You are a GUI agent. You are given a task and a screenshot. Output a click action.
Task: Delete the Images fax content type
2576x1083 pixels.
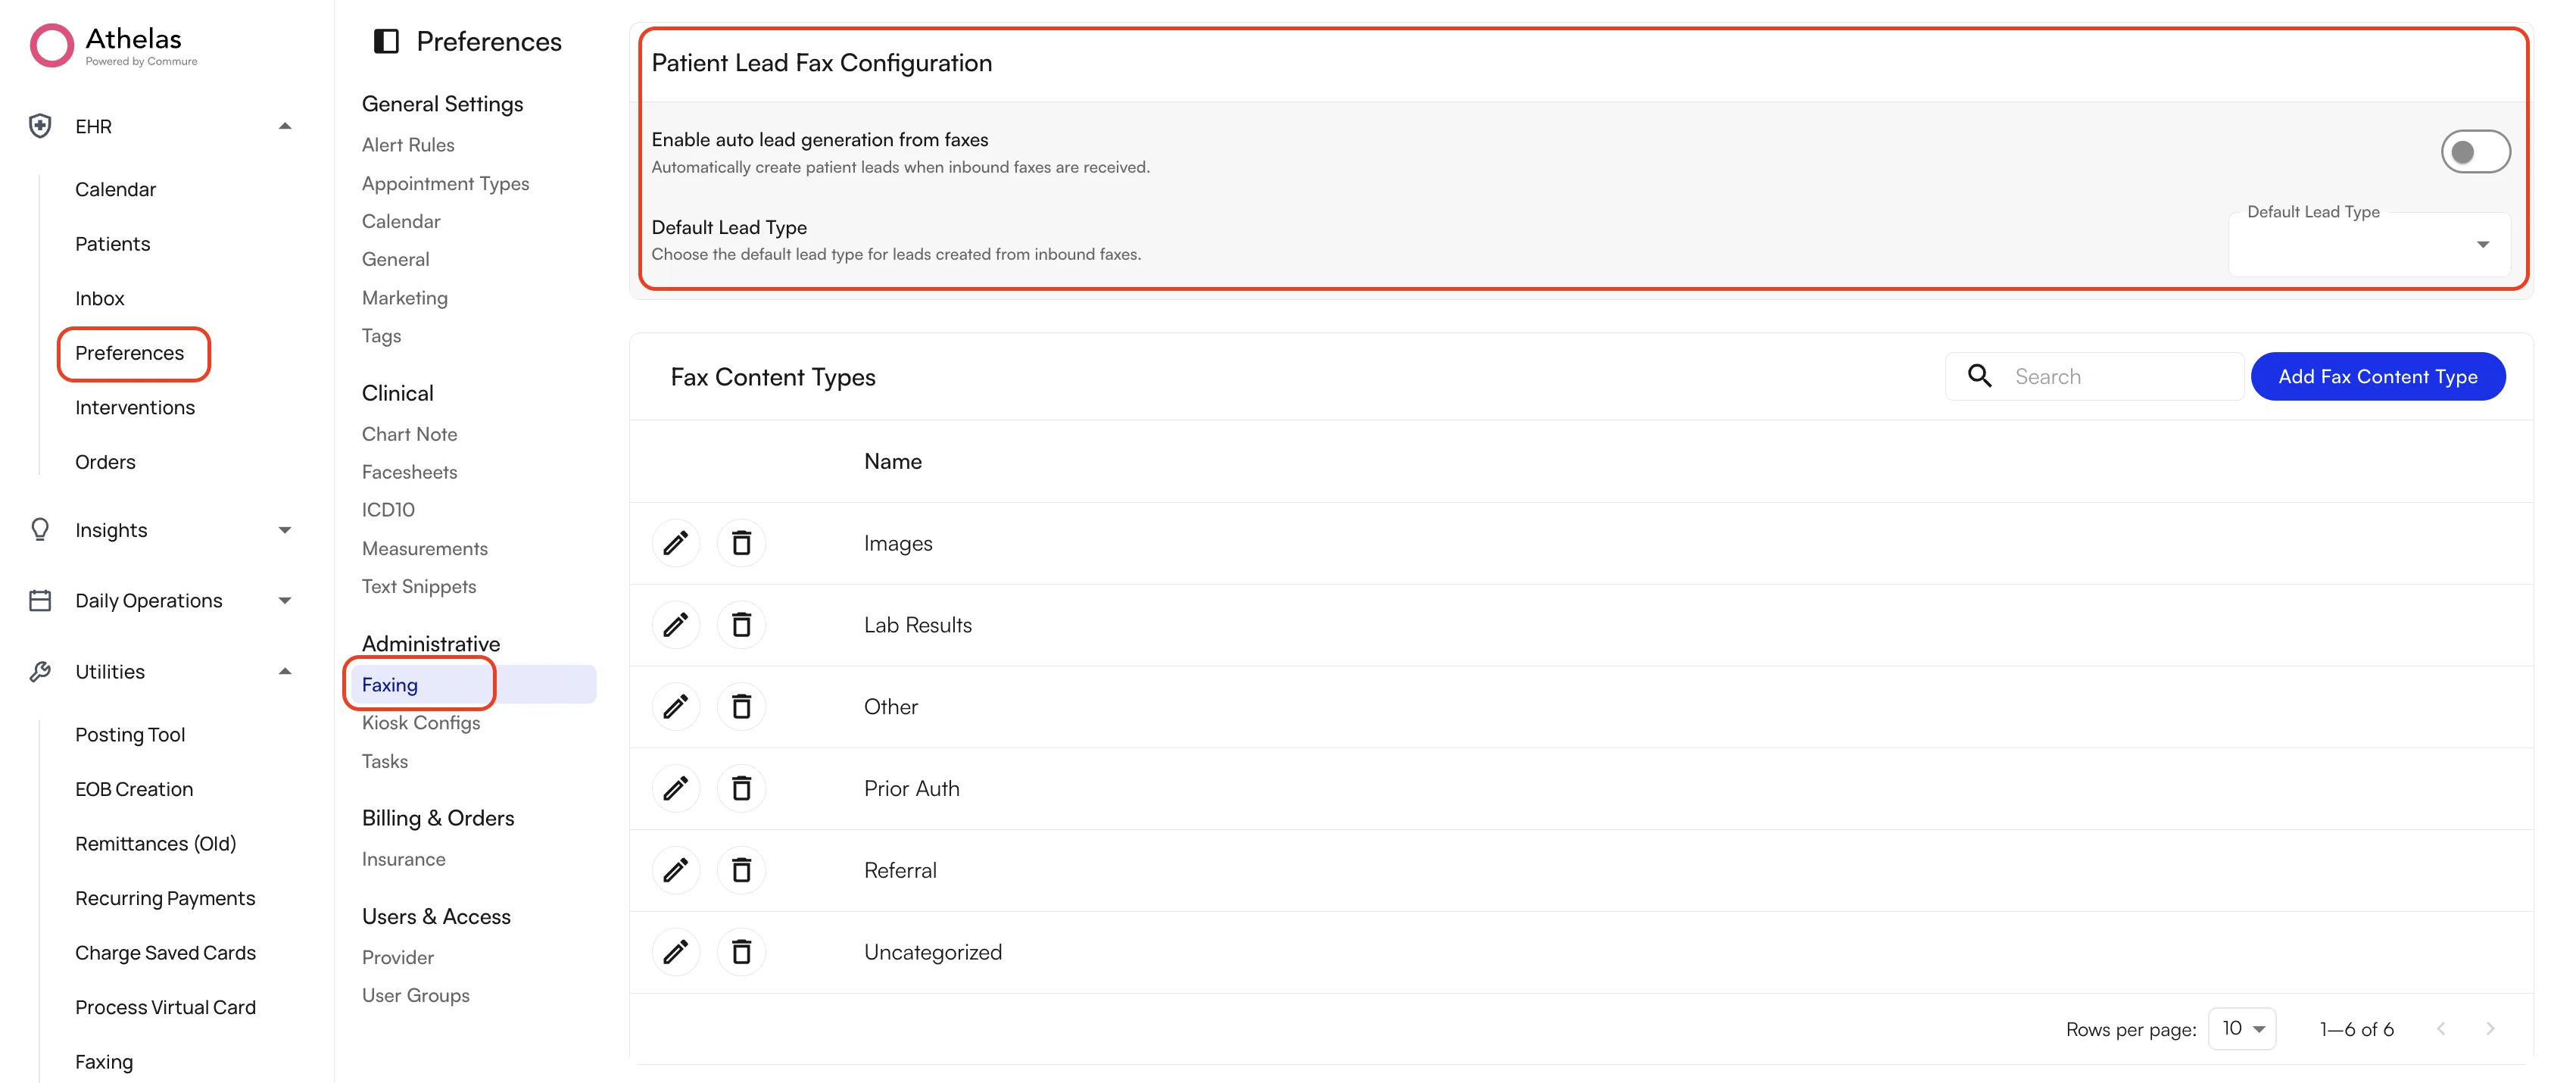(741, 543)
